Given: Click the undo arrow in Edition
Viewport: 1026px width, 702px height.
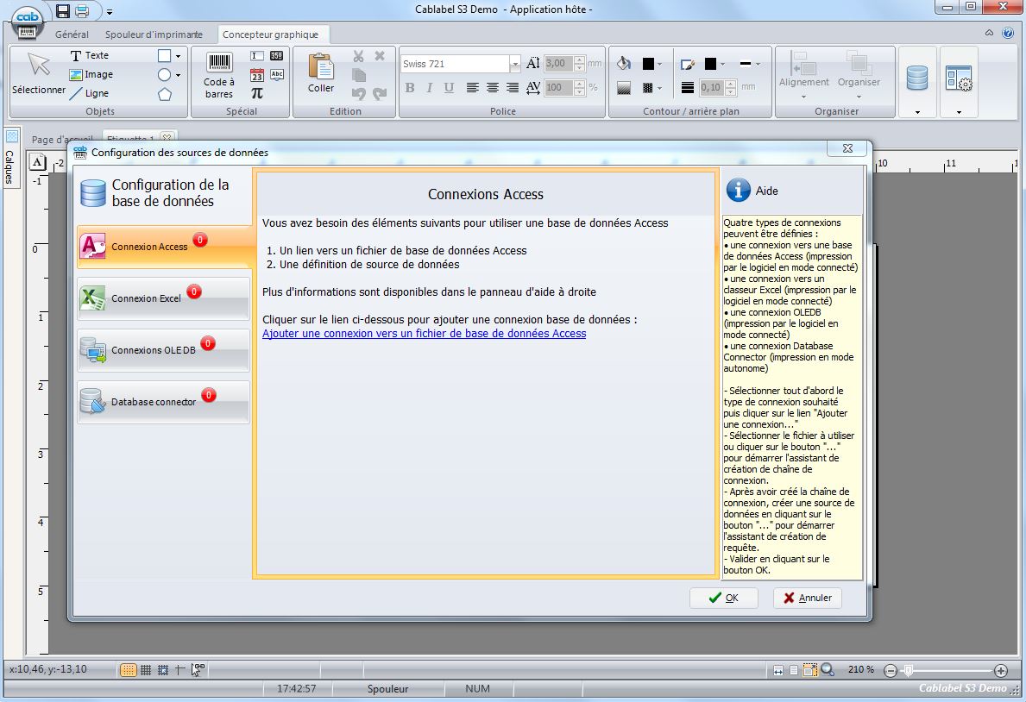Looking at the screenshot, I should (359, 93).
